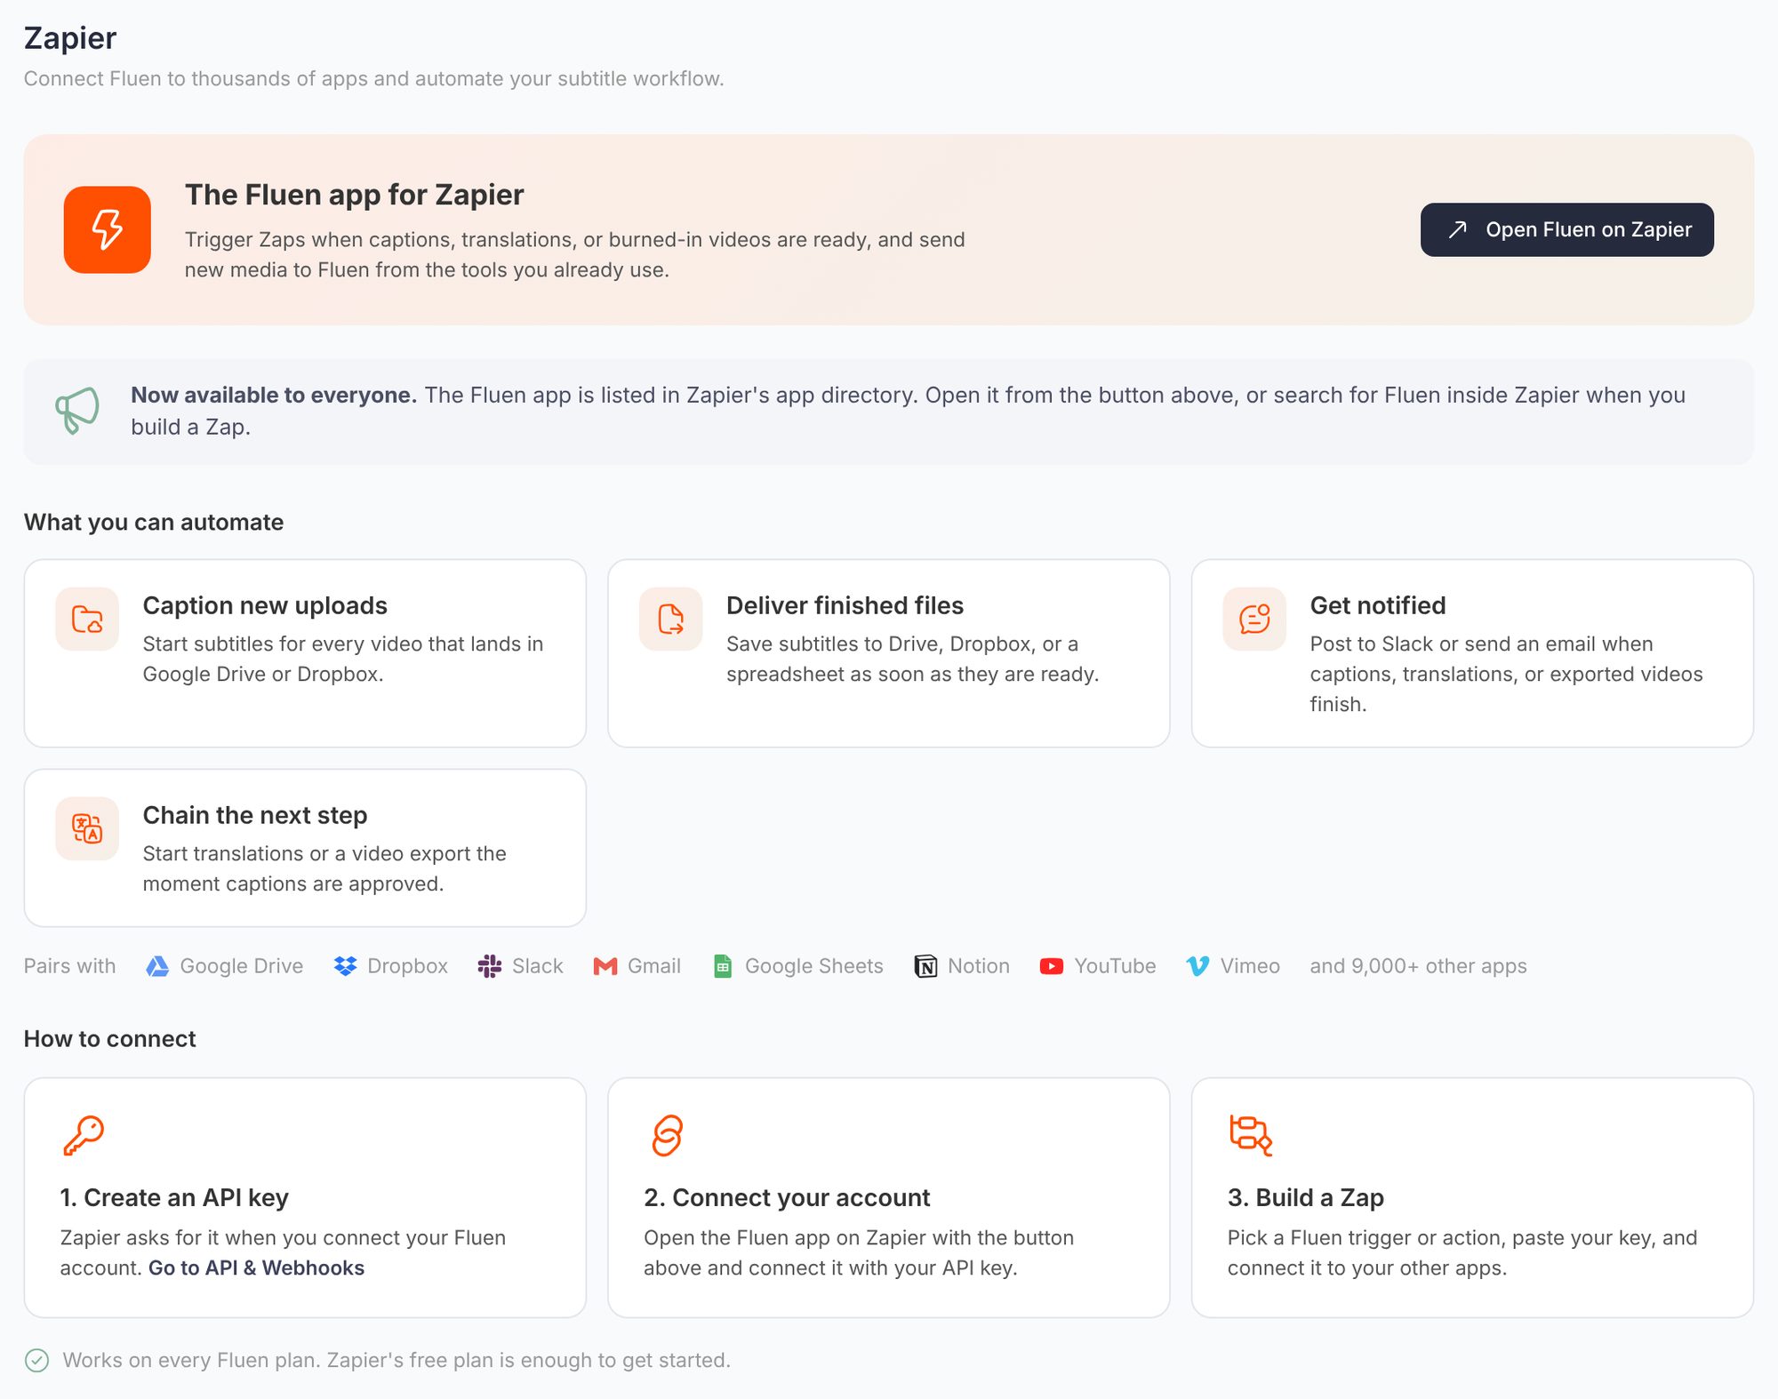The image size is (1778, 1399).
Task: Click the key icon for Create an API key
Action: tap(83, 1135)
